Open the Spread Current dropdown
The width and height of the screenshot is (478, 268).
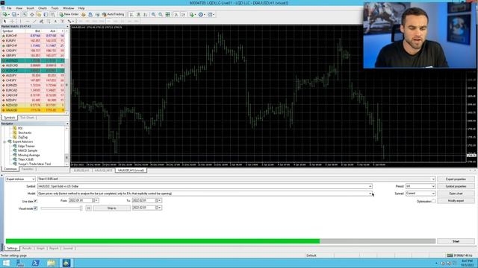point(420,194)
